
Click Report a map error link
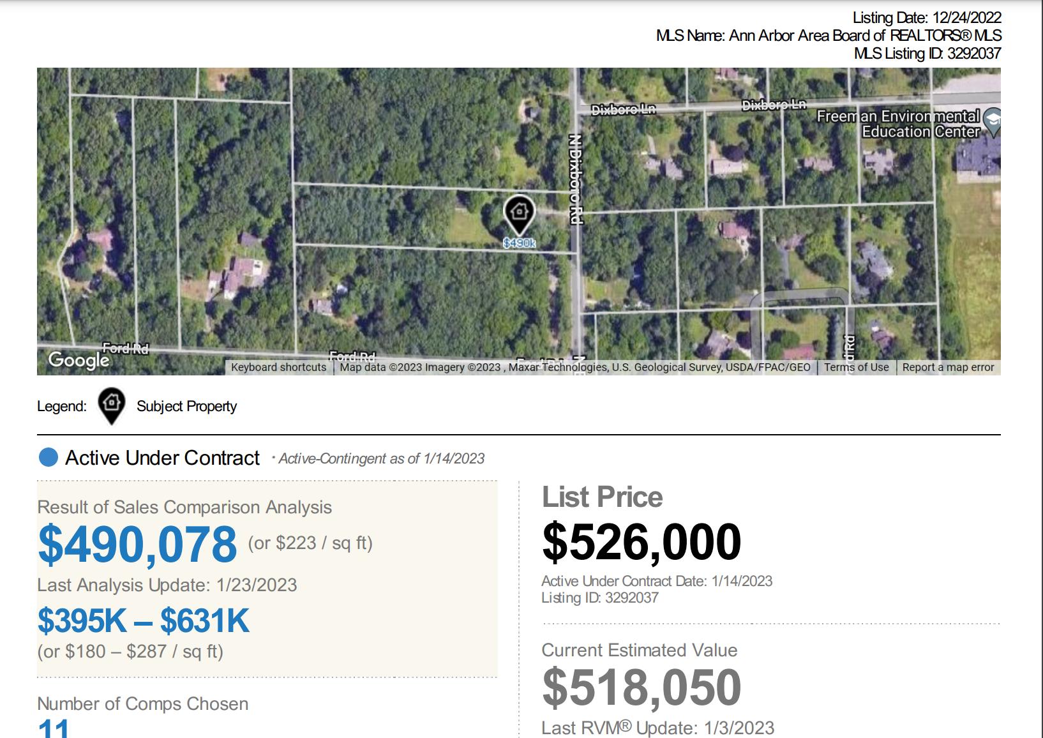(x=948, y=367)
